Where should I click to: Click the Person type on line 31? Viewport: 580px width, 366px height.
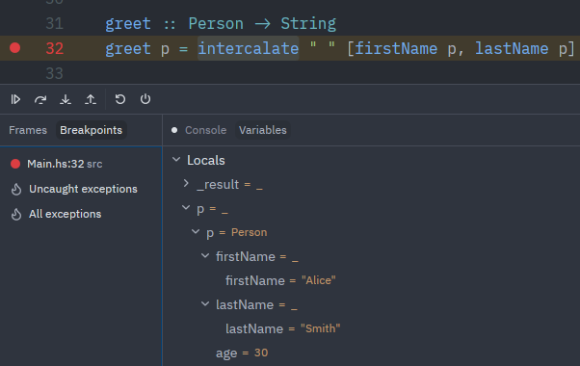216,24
